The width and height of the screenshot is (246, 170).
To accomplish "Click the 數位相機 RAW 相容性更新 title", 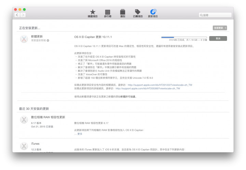I will click(x=48, y=117).
